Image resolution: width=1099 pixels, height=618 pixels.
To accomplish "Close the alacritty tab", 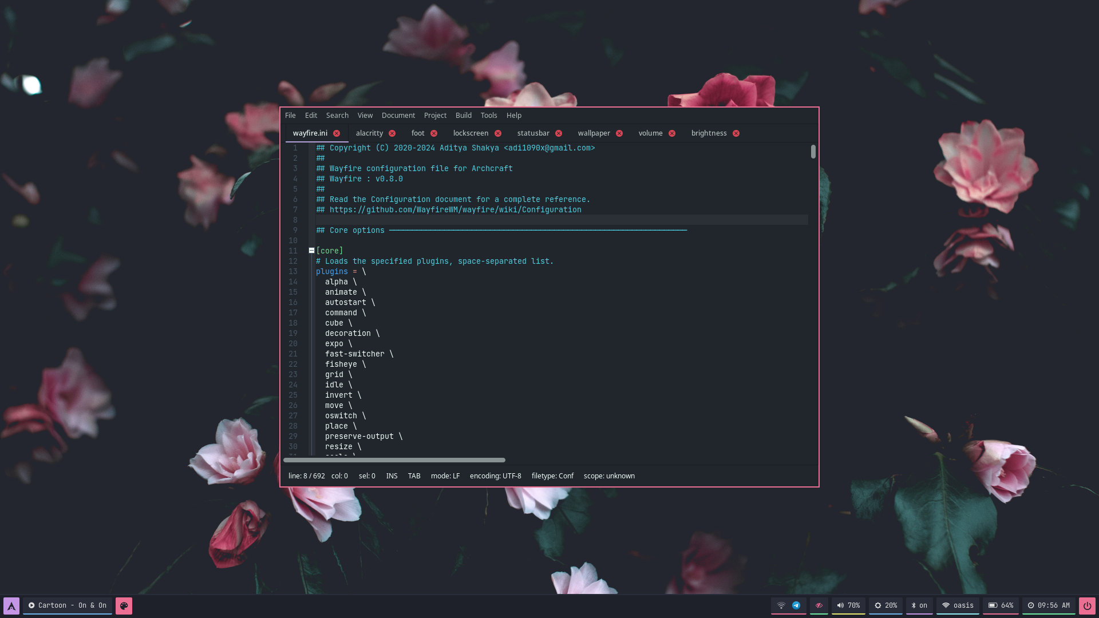I will (x=392, y=133).
